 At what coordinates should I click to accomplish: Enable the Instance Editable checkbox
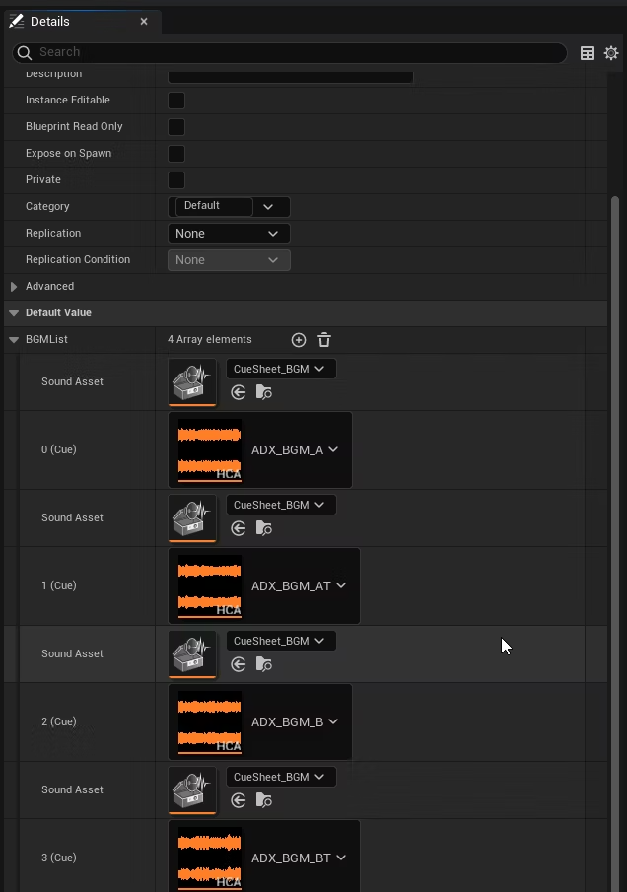176,101
